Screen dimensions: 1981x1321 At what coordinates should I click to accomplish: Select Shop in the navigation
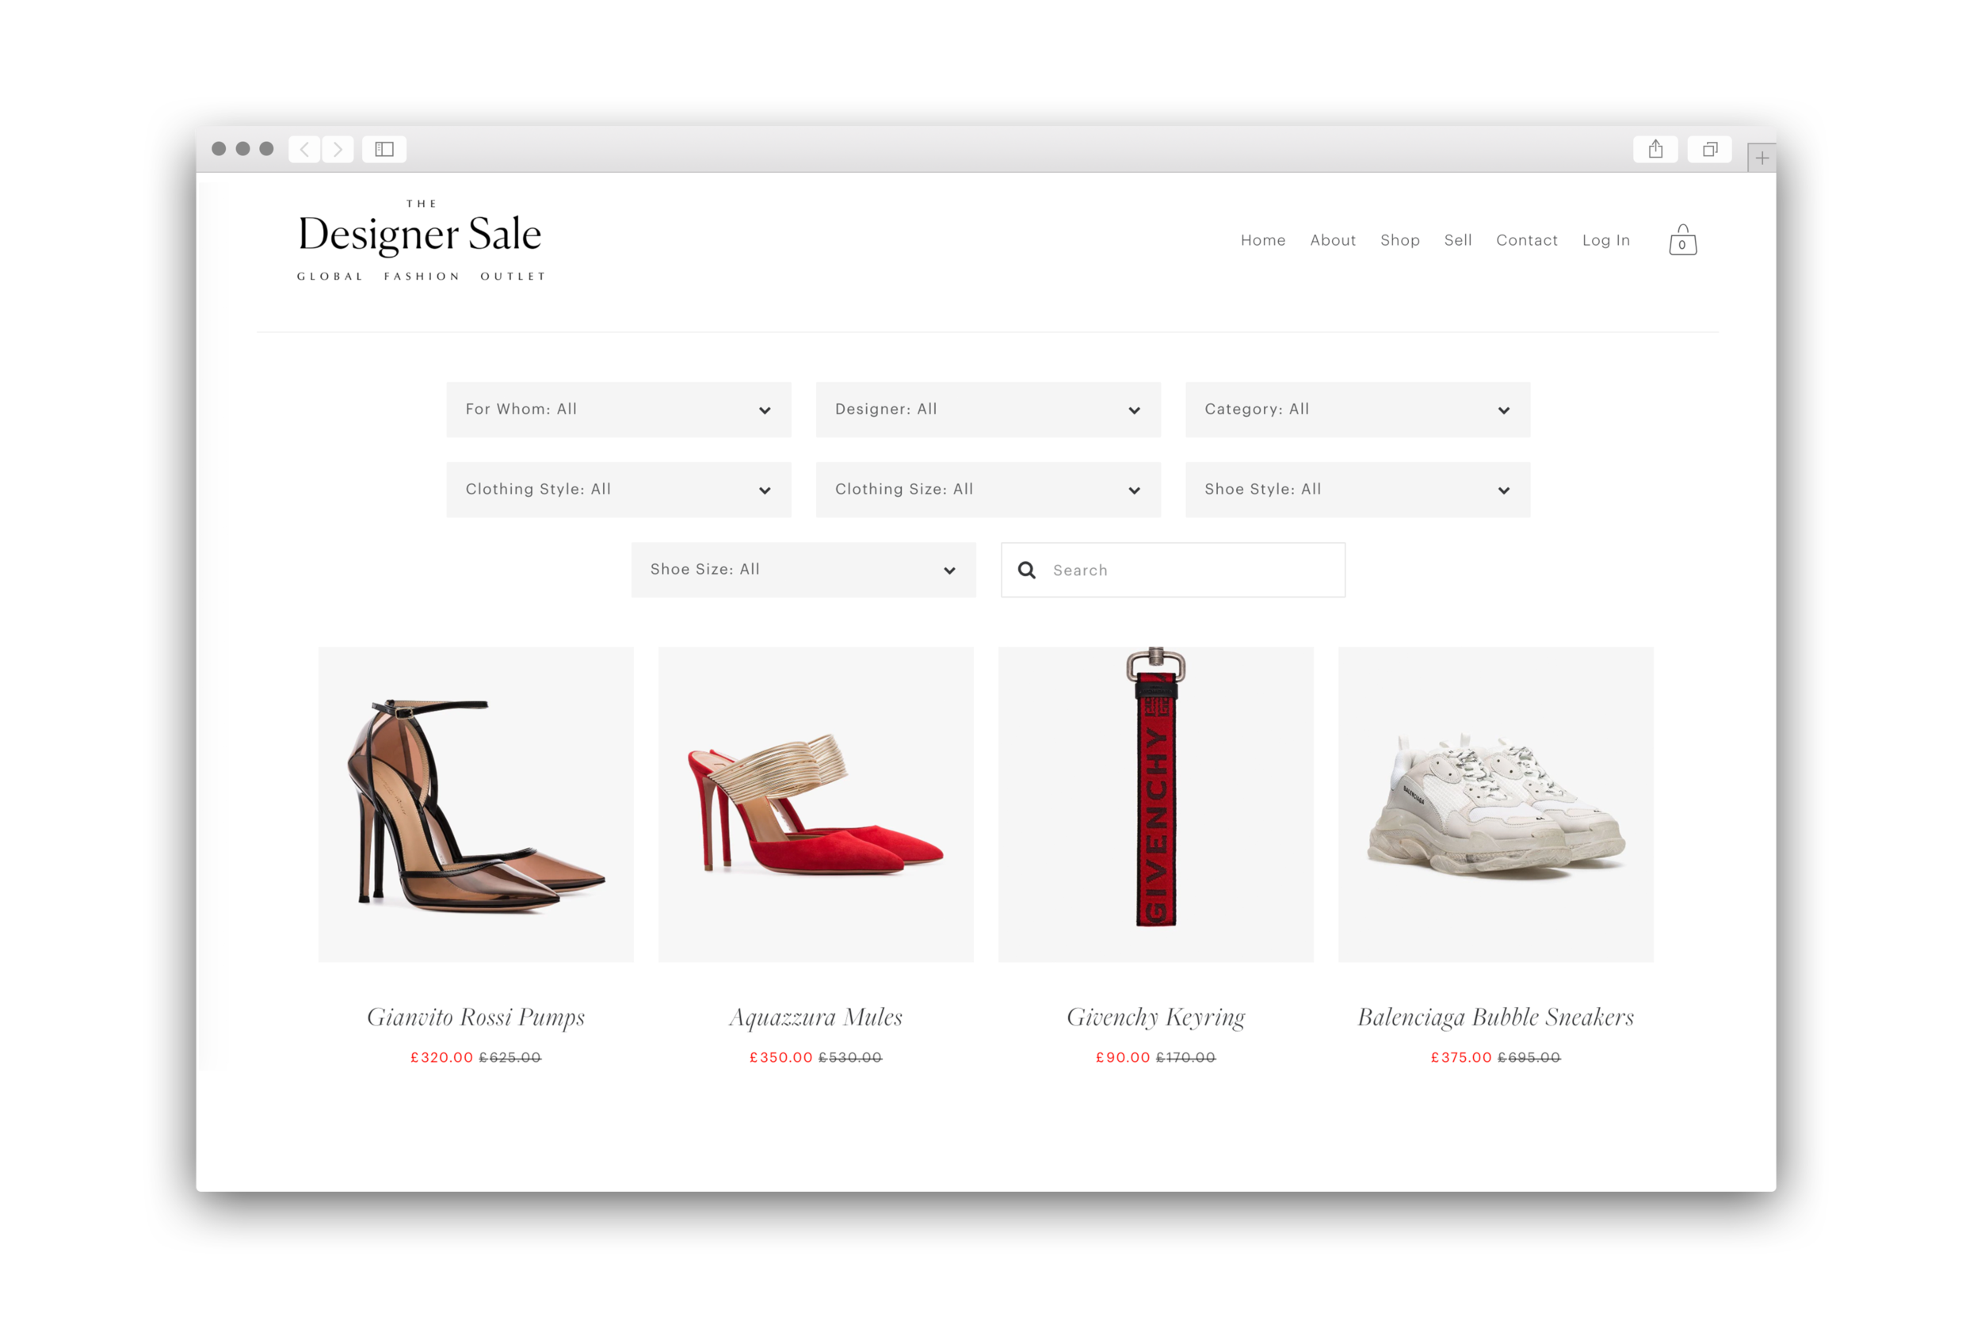pyautogui.click(x=1400, y=240)
